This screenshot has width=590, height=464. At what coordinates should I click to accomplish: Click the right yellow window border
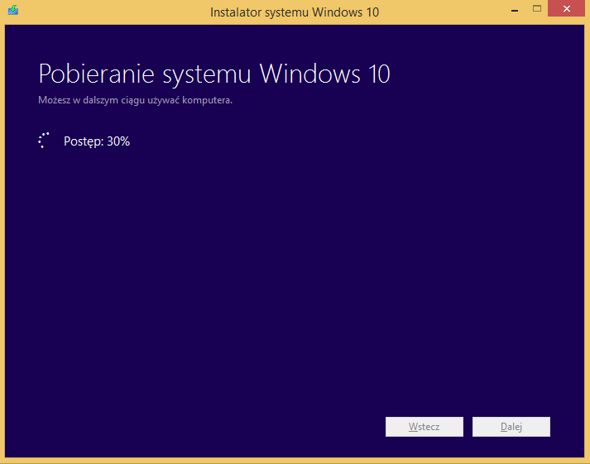tap(587, 248)
